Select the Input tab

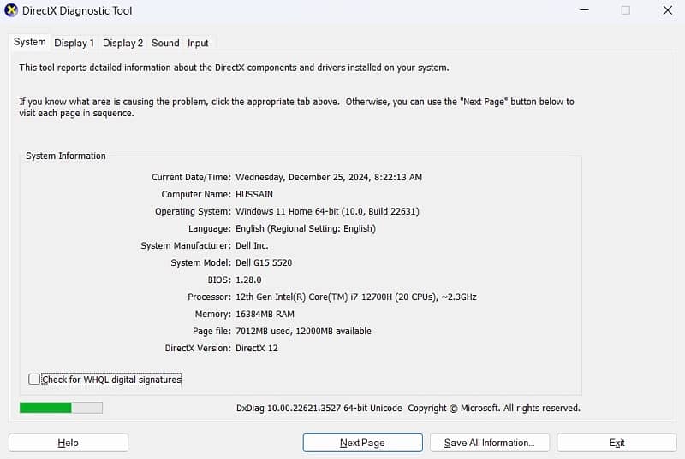point(198,43)
